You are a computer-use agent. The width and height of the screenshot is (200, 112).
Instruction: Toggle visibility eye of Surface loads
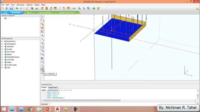tap(5, 65)
